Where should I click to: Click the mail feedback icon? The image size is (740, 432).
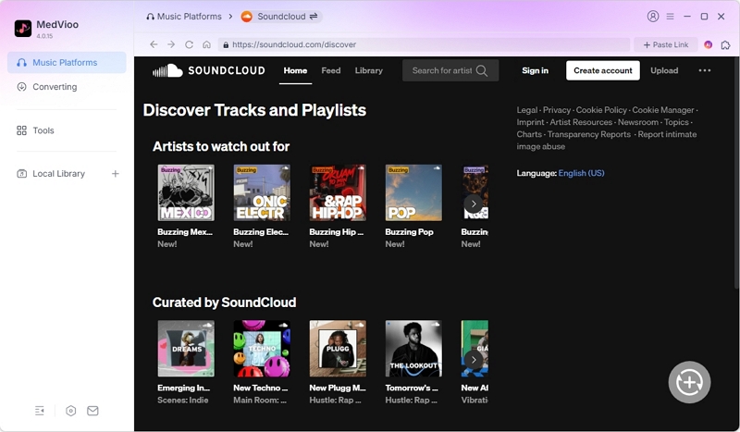(x=93, y=411)
